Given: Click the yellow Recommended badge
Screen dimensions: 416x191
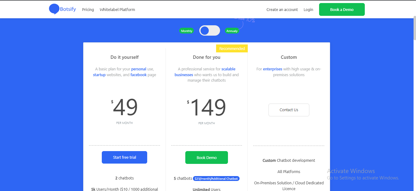Looking at the screenshot, I should point(232,48).
